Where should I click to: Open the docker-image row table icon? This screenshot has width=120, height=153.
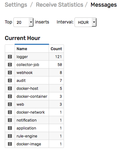tap(10, 144)
